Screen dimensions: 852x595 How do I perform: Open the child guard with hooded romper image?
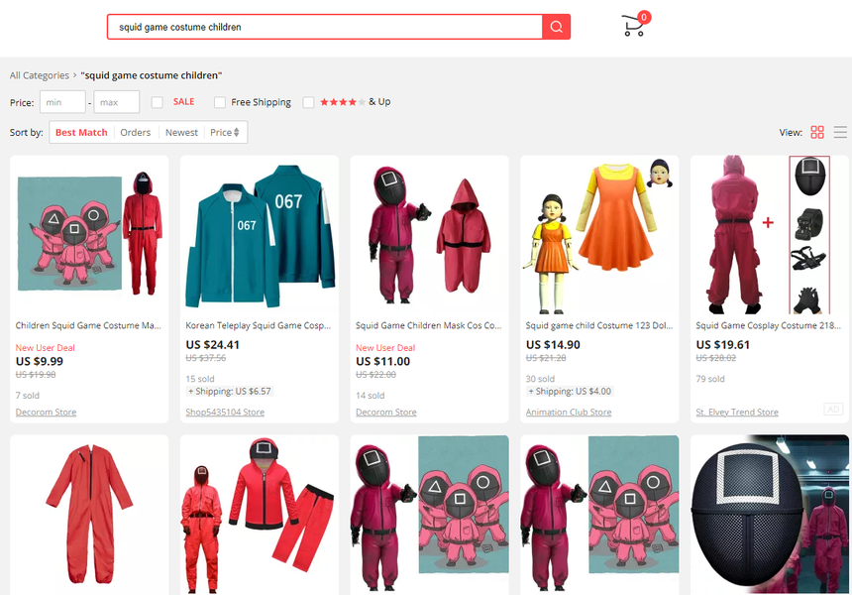pos(429,235)
